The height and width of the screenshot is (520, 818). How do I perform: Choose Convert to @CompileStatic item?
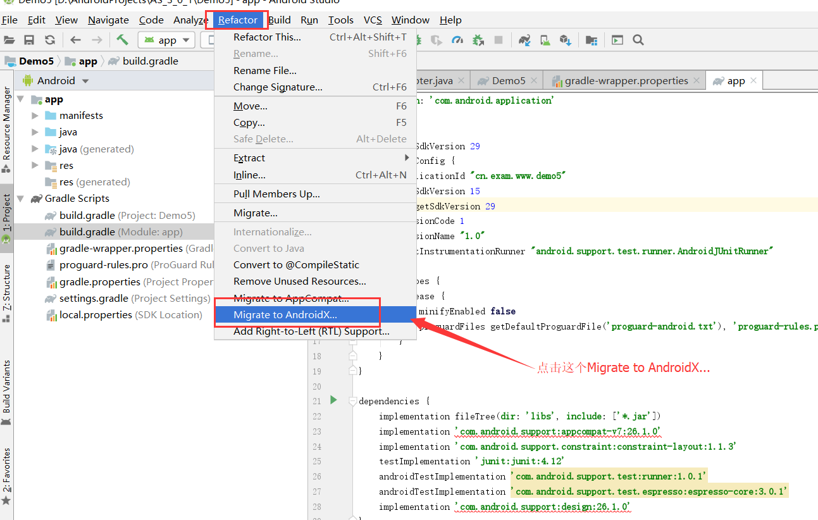tap(315, 264)
